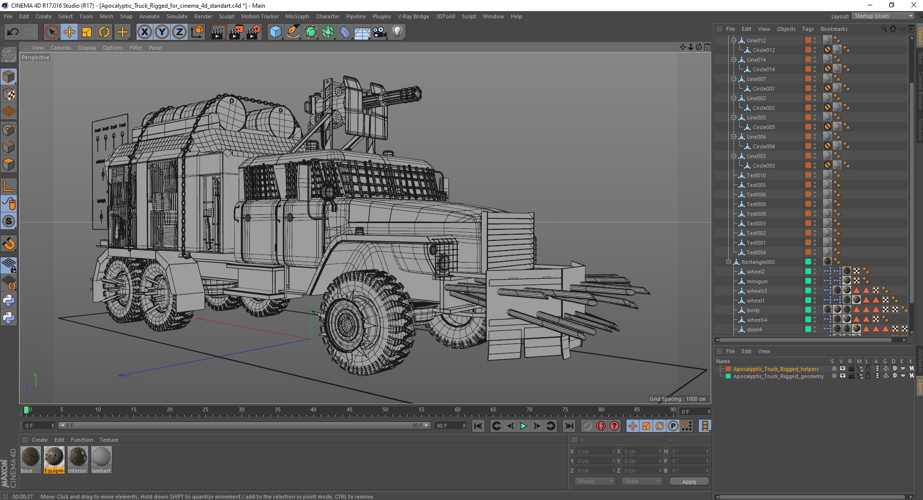Image resolution: width=923 pixels, height=500 pixels.
Task: Open the V-Ray Bridge menu
Action: point(413,16)
